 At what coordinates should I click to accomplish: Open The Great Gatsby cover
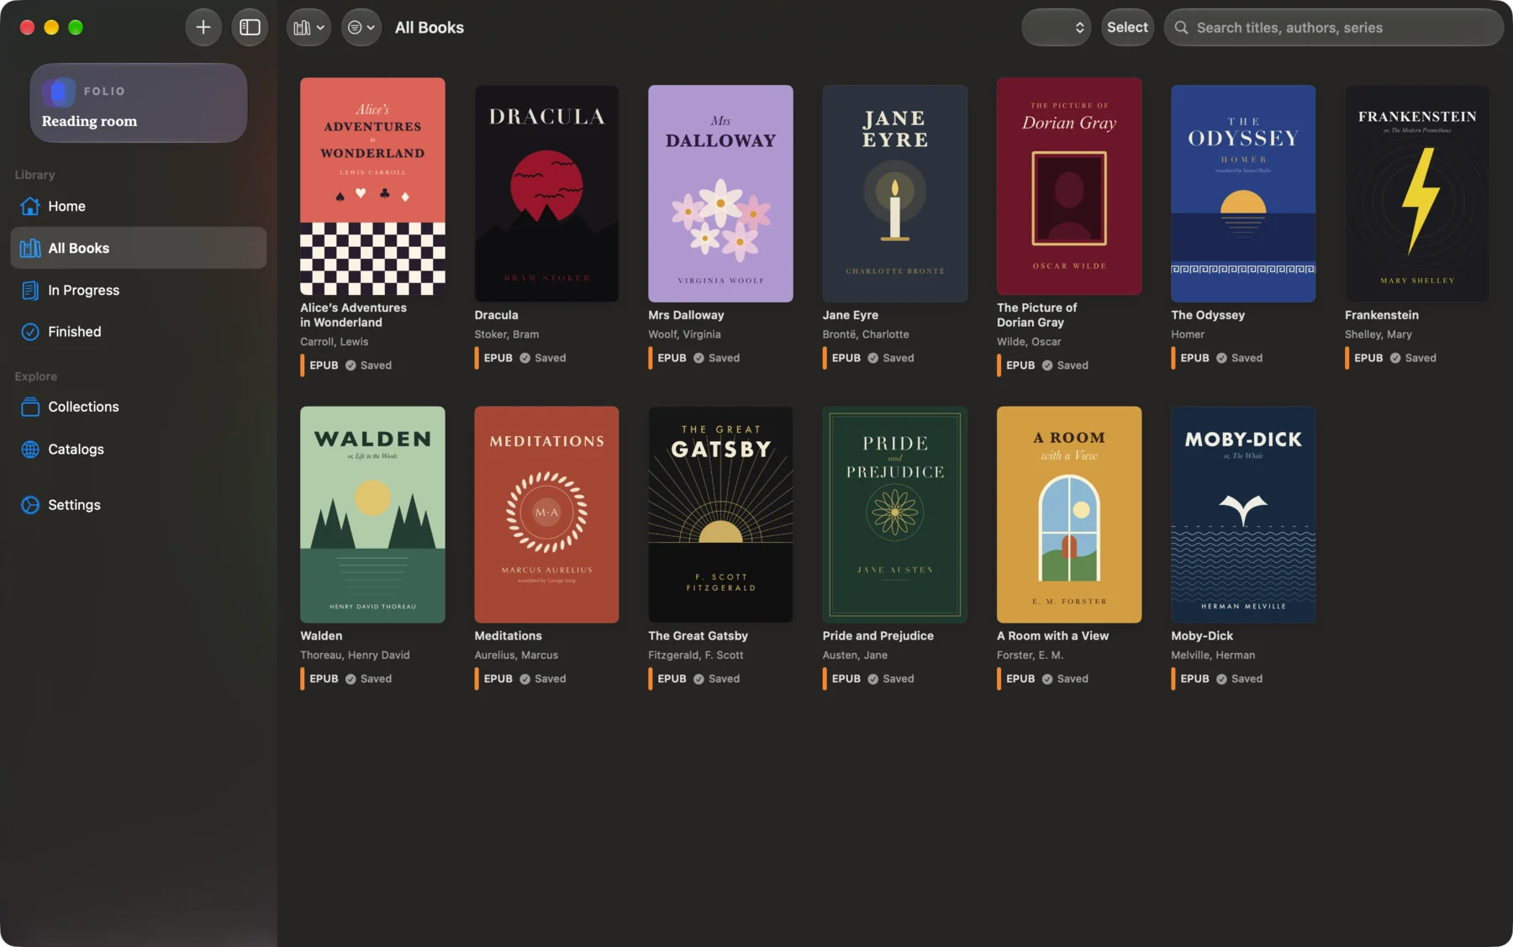tap(720, 515)
